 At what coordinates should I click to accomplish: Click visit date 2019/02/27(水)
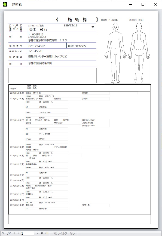(17, 164)
